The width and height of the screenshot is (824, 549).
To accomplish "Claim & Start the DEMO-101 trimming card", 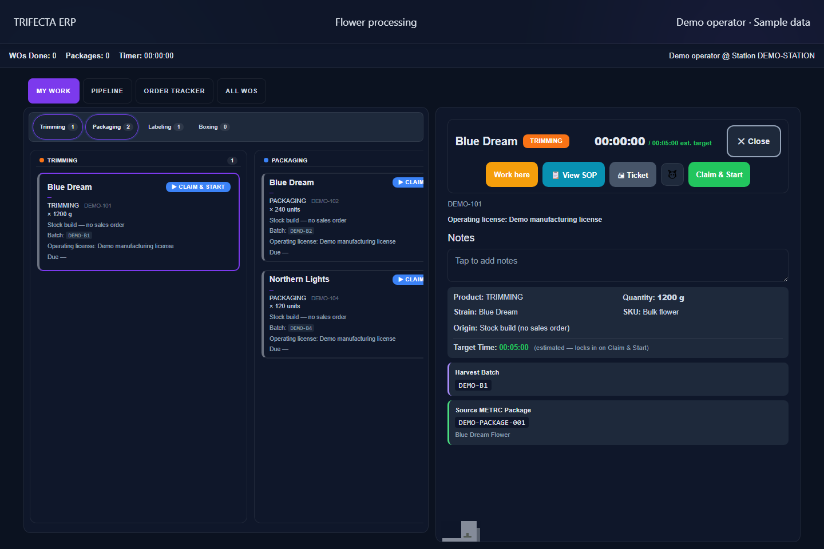I will 198,187.
